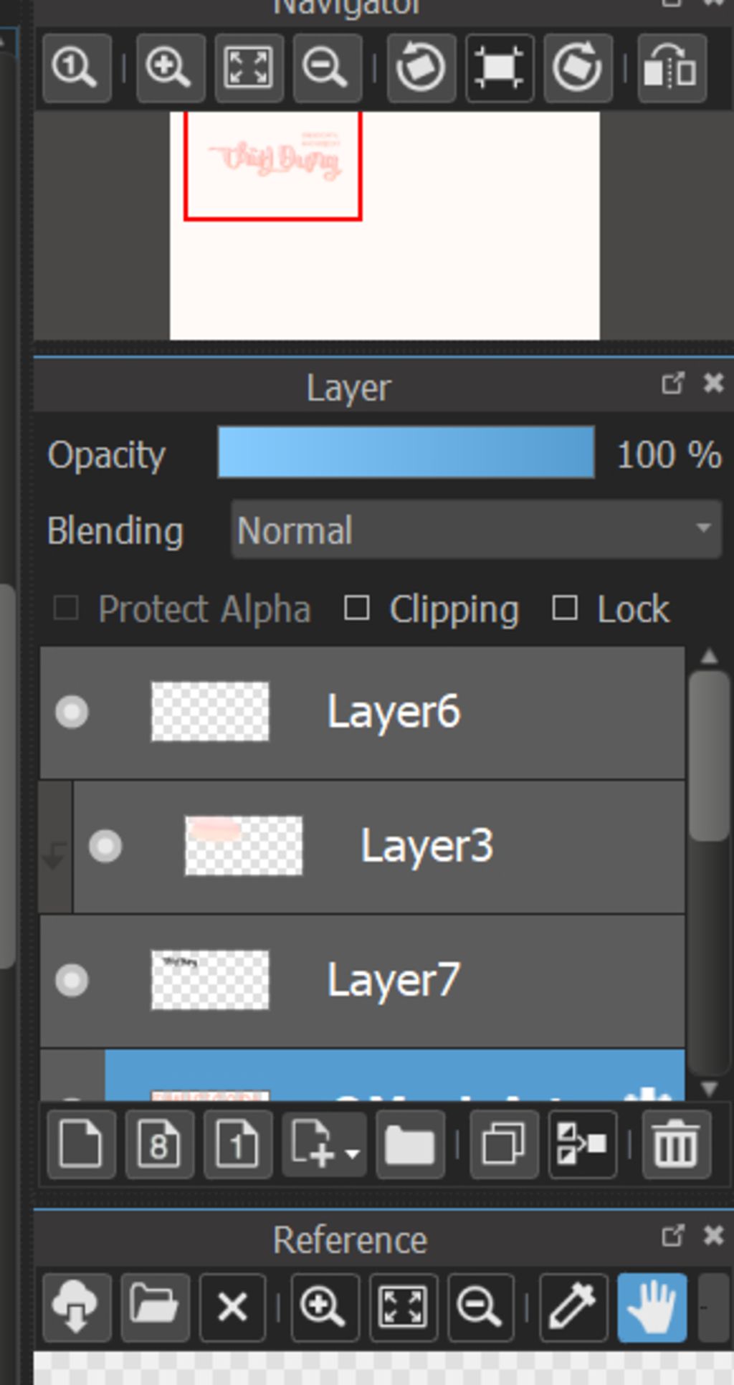Select Layer3 in the layer list

tap(426, 846)
